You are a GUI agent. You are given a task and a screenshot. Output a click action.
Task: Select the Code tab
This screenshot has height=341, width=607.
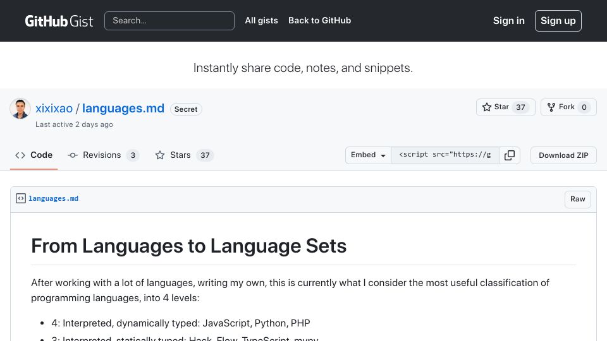(x=34, y=155)
